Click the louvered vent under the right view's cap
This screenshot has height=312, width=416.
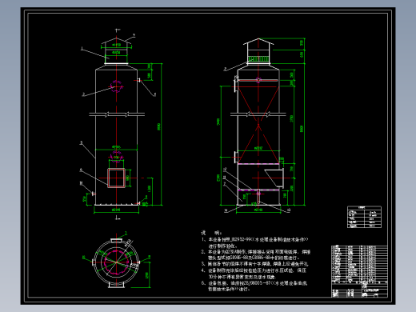point(258,59)
